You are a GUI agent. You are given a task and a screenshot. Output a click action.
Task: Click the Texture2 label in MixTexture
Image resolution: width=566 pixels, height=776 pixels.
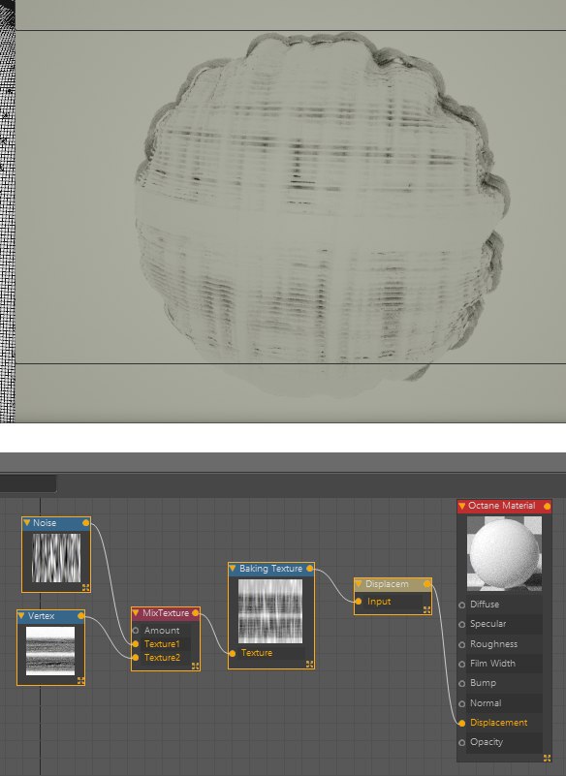point(163,658)
